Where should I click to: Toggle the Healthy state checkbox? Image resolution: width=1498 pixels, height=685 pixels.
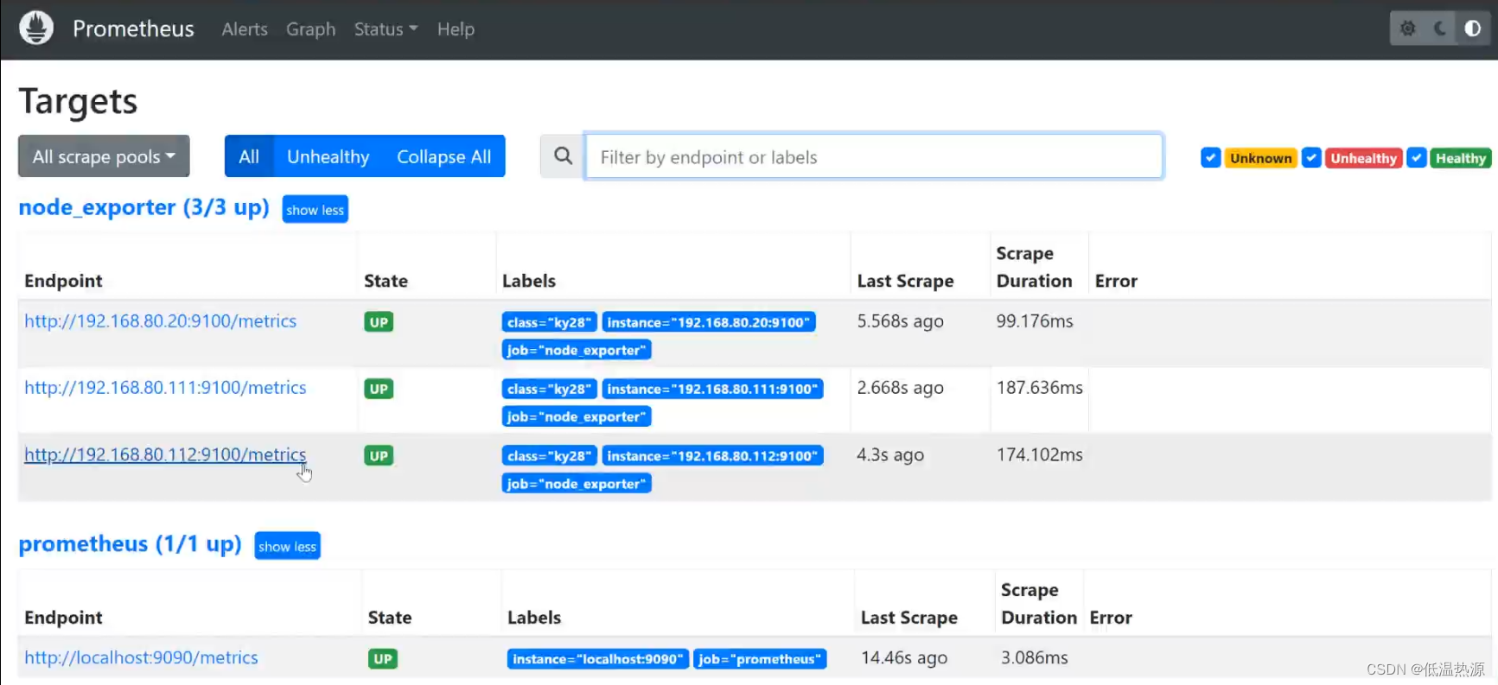pos(1416,158)
